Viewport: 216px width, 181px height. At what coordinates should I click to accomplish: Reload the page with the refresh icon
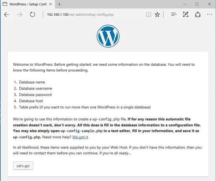point(33,14)
